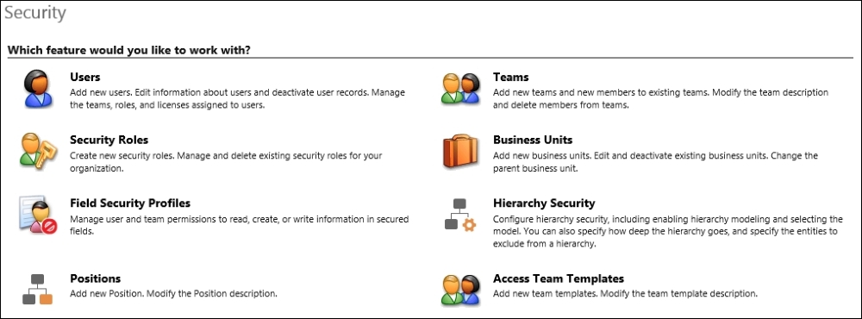Click the Access Team Templates icon
Image resolution: width=862 pixels, height=319 pixels.
460,290
